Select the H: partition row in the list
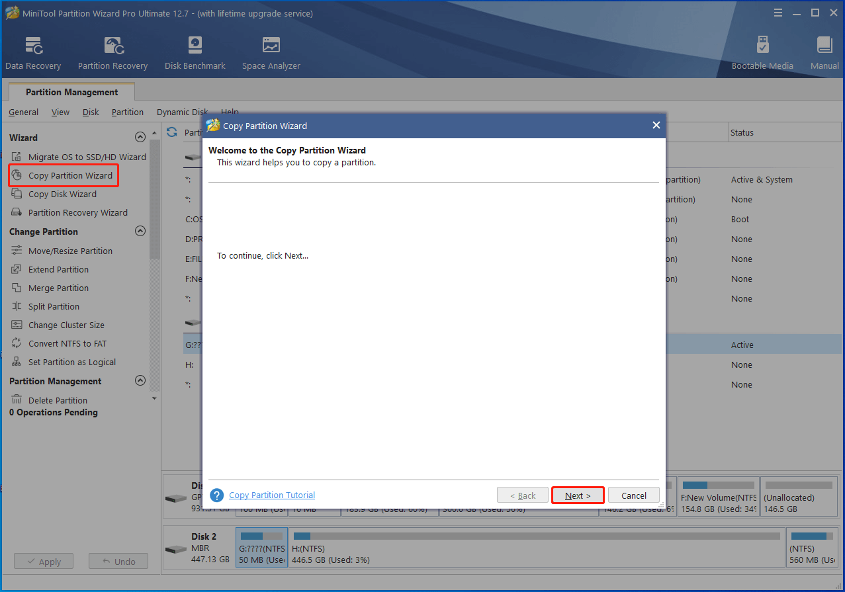 coord(513,364)
